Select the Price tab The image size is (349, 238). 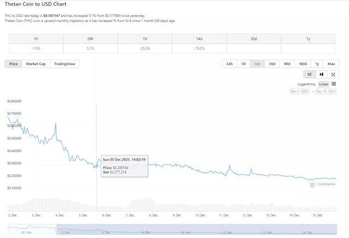(13, 64)
